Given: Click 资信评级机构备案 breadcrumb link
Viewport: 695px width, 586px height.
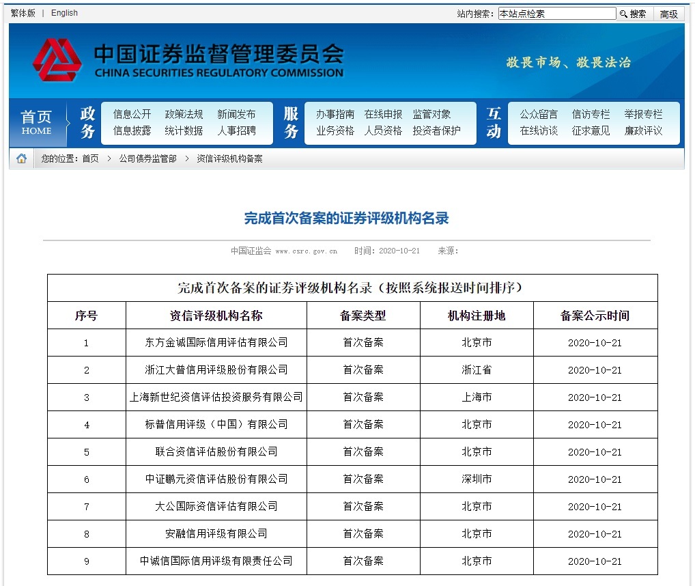Looking at the screenshot, I should tap(229, 158).
